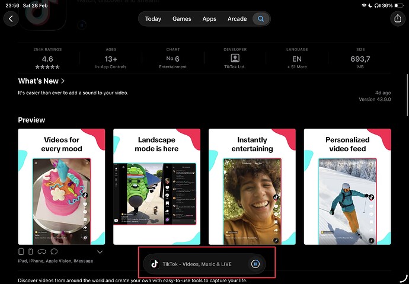Tap the share icon
This screenshot has height=284, width=409.
tap(398, 19)
